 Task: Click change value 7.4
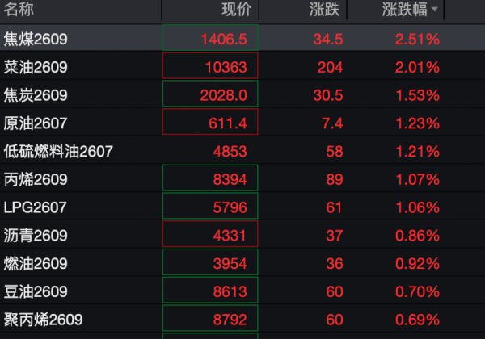(332, 123)
